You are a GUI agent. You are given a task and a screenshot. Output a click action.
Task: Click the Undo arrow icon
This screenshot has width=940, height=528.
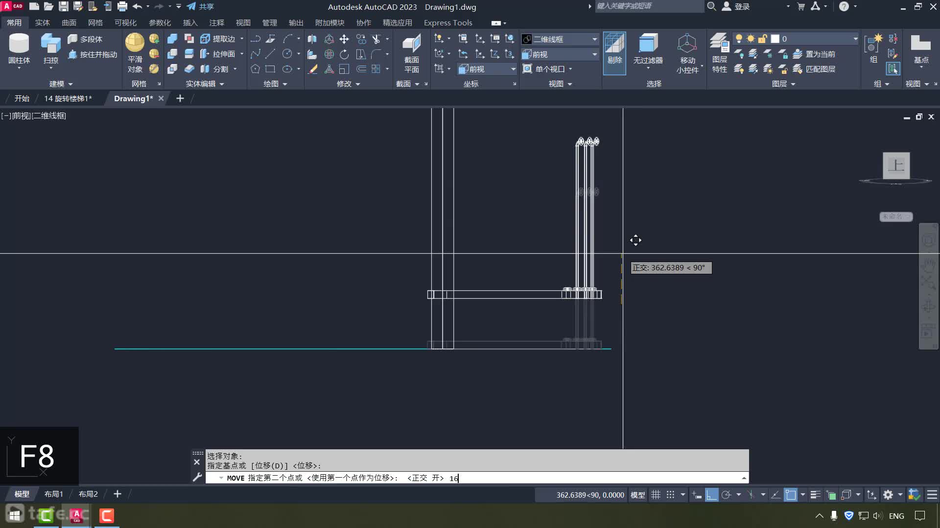click(x=137, y=6)
